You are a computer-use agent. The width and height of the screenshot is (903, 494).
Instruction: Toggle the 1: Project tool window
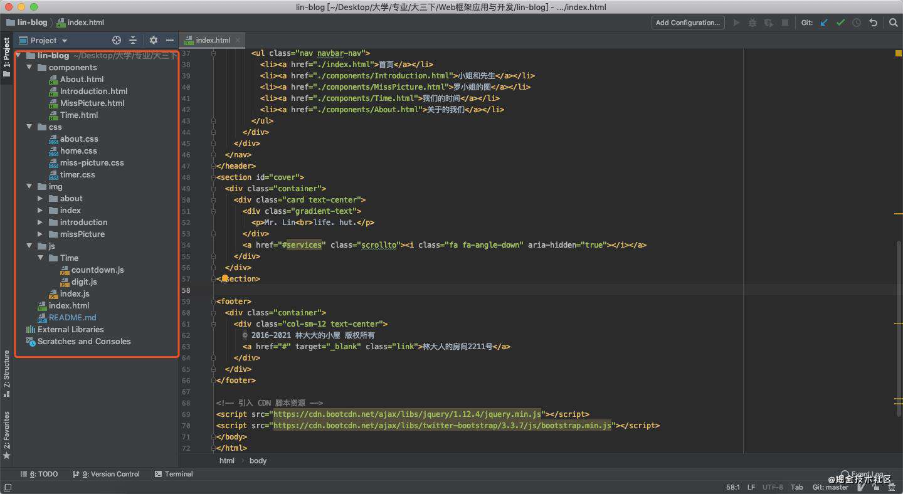pos(6,57)
